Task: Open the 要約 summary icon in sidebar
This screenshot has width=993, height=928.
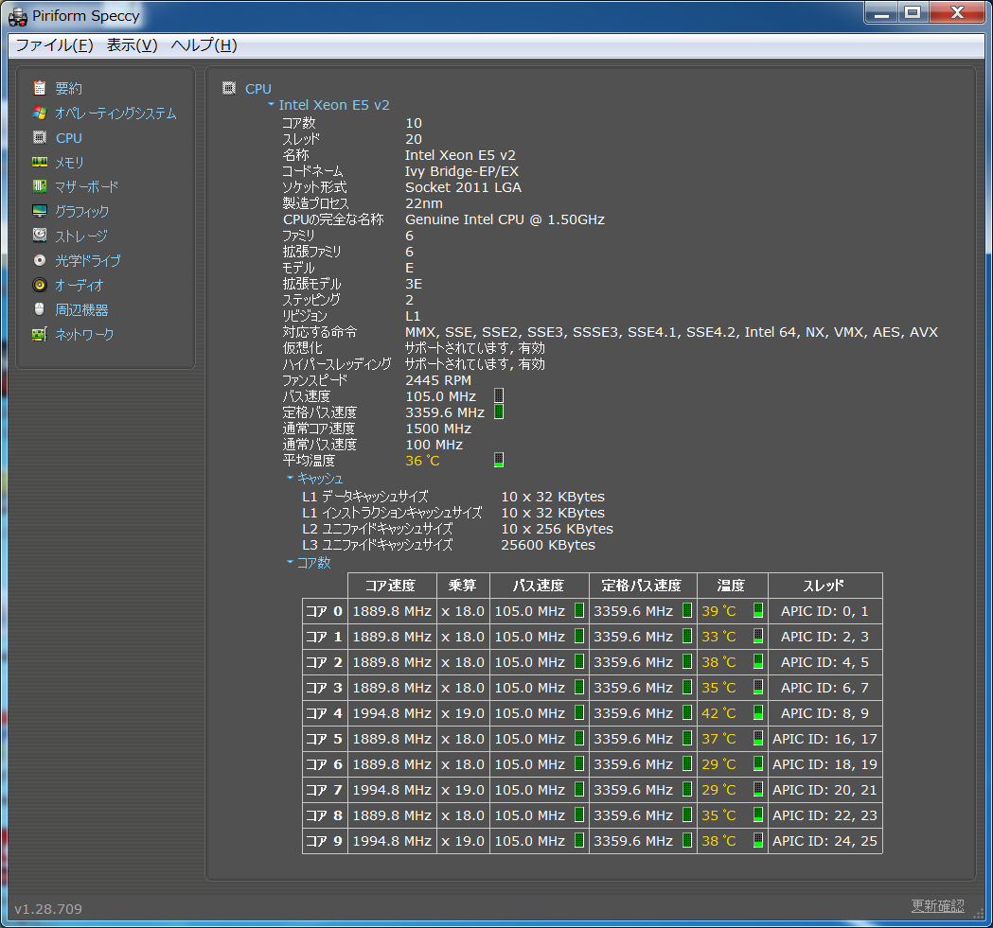Action: pyautogui.click(x=39, y=87)
